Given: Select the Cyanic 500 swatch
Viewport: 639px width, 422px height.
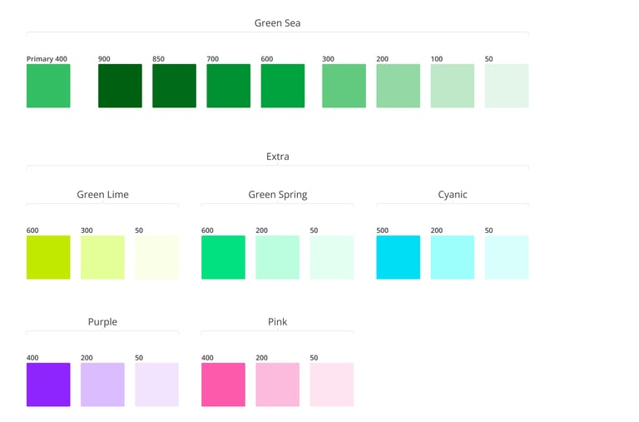Looking at the screenshot, I should click(x=398, y=257).
